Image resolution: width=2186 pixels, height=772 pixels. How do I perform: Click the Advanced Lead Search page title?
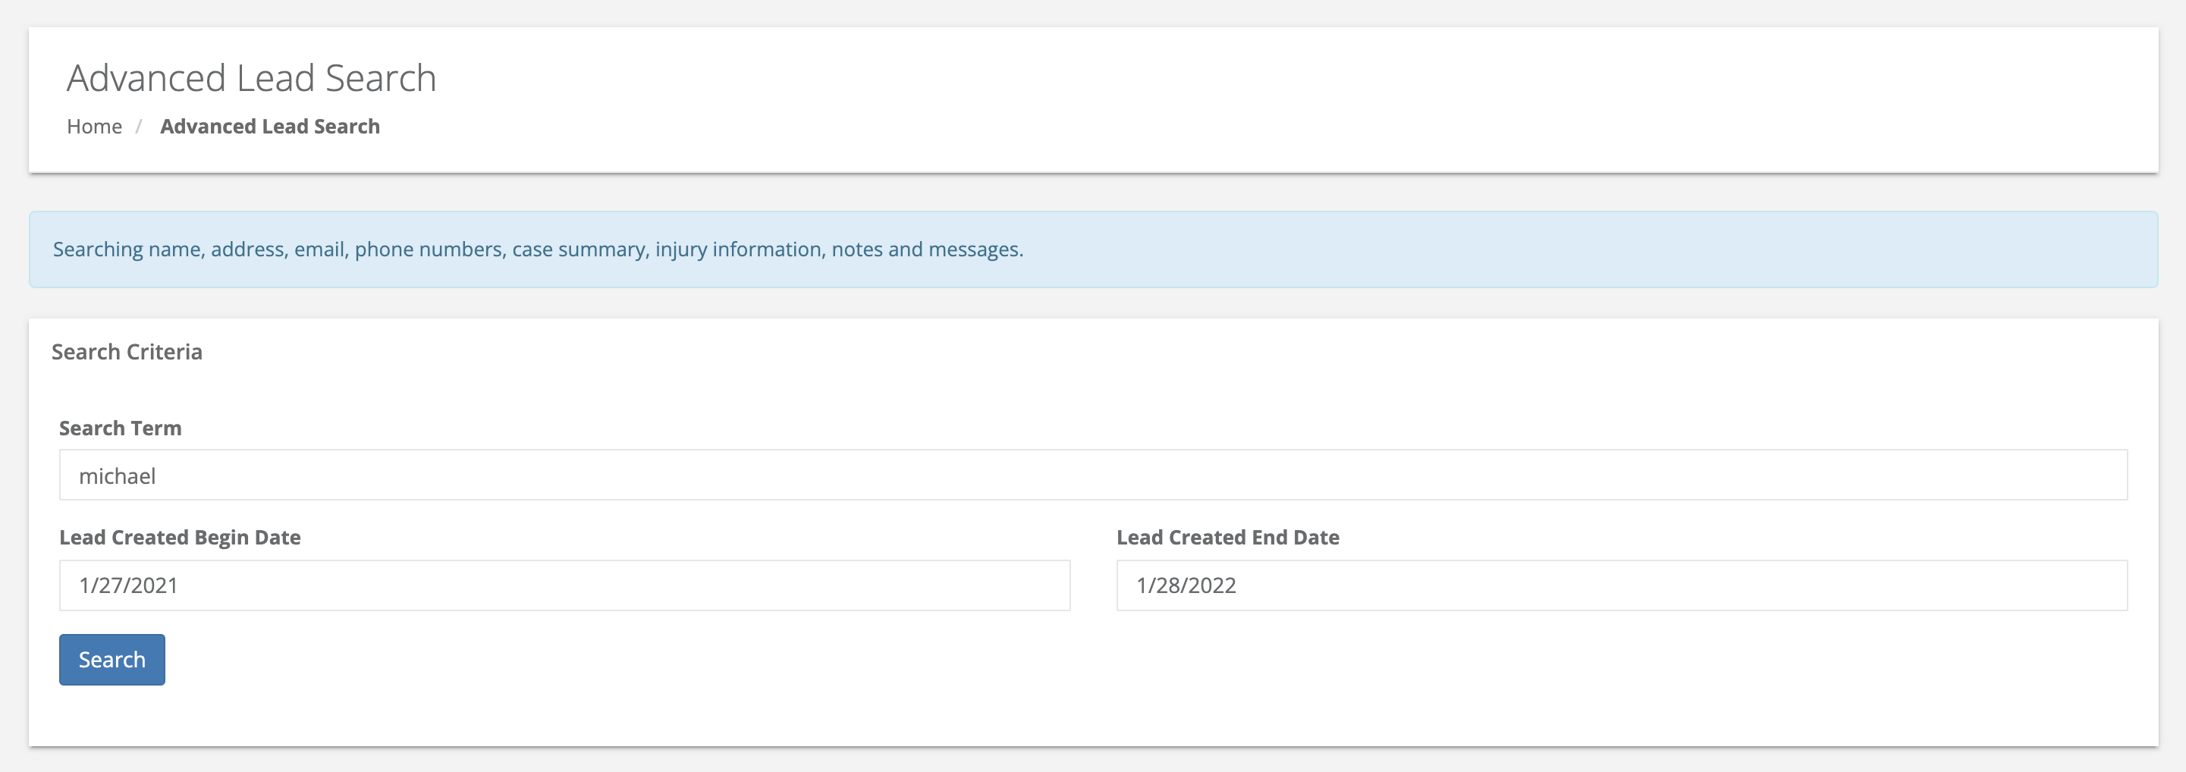[252, 77]
